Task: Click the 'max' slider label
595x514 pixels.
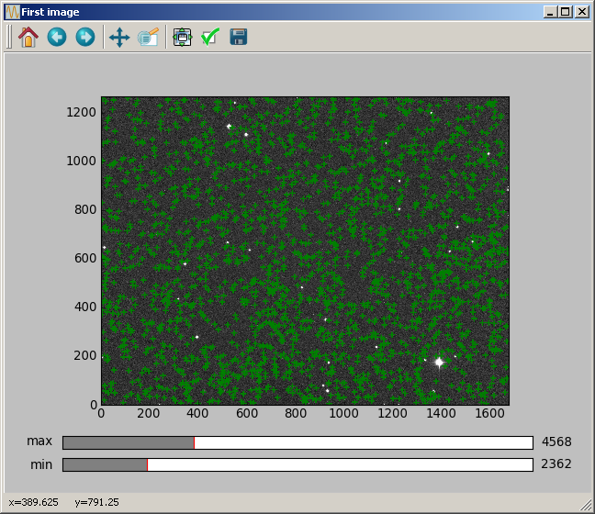Action: tap(39, 441)
